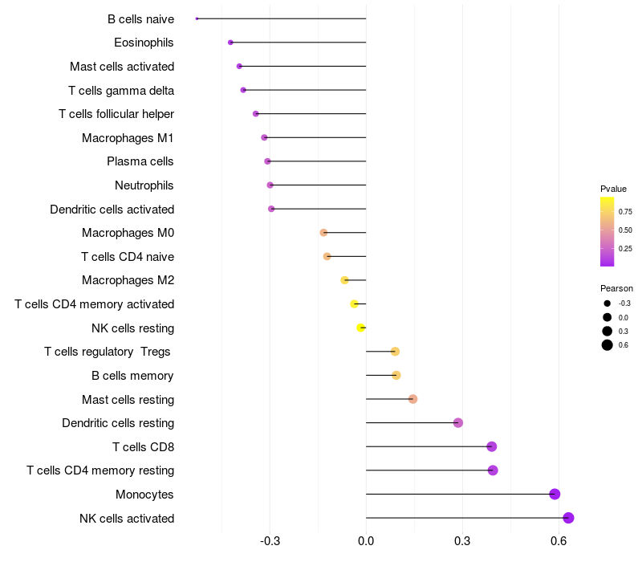This screenshot has width=642, height=562.
Task: Select the "Plasma cells" row label
Action: tap(140, 161)
